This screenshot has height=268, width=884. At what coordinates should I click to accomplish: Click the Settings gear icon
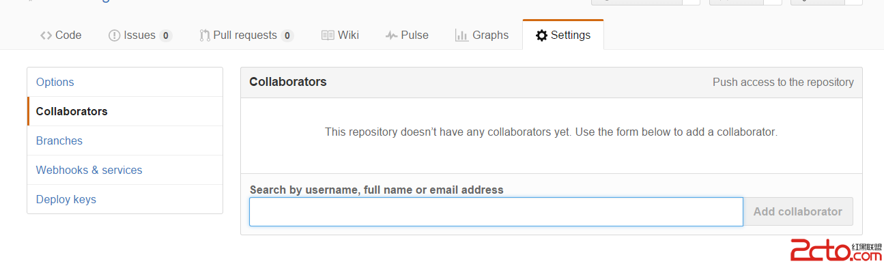coord(541,35)
